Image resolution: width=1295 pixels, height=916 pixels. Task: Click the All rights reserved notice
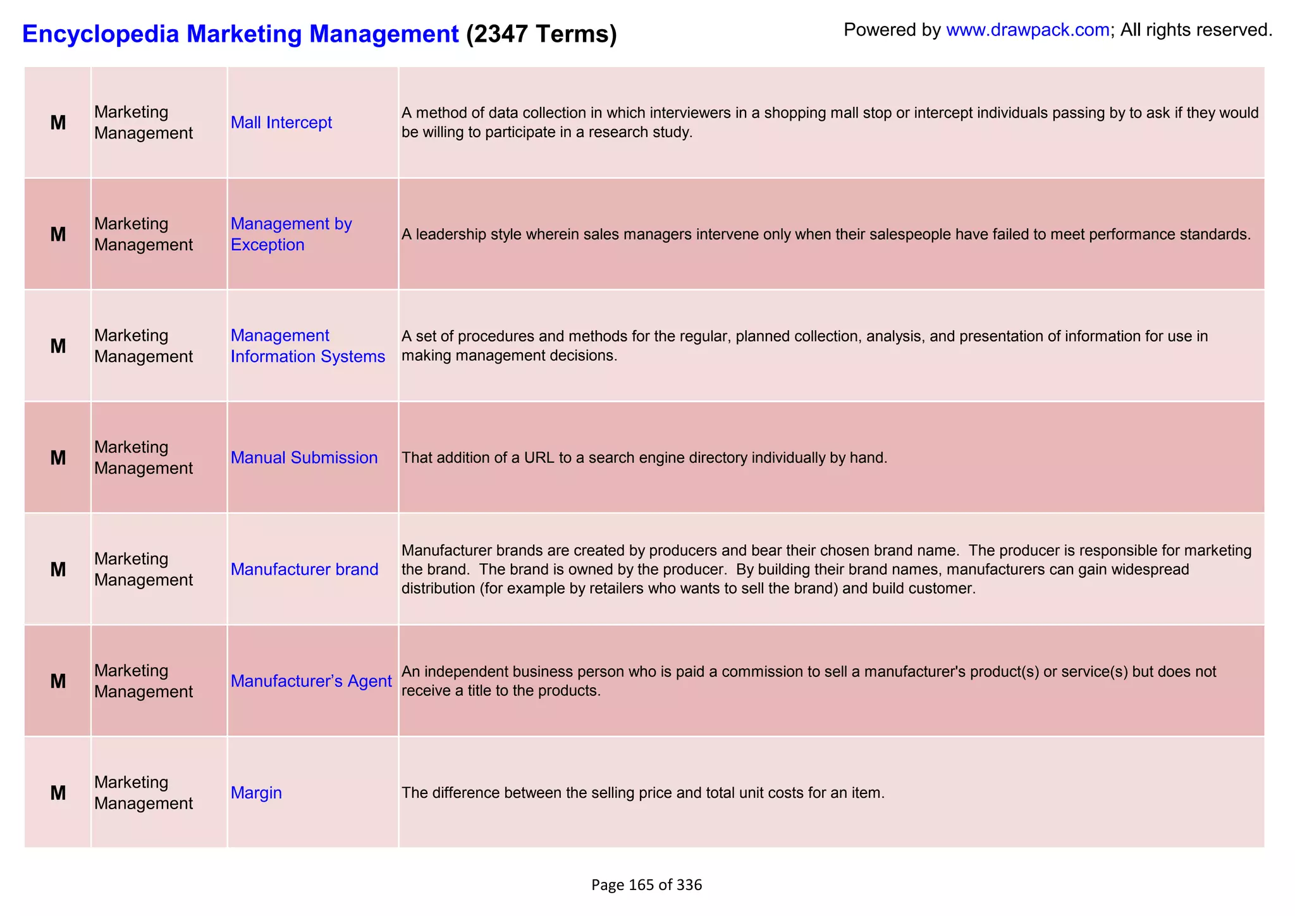[1196, 30]
